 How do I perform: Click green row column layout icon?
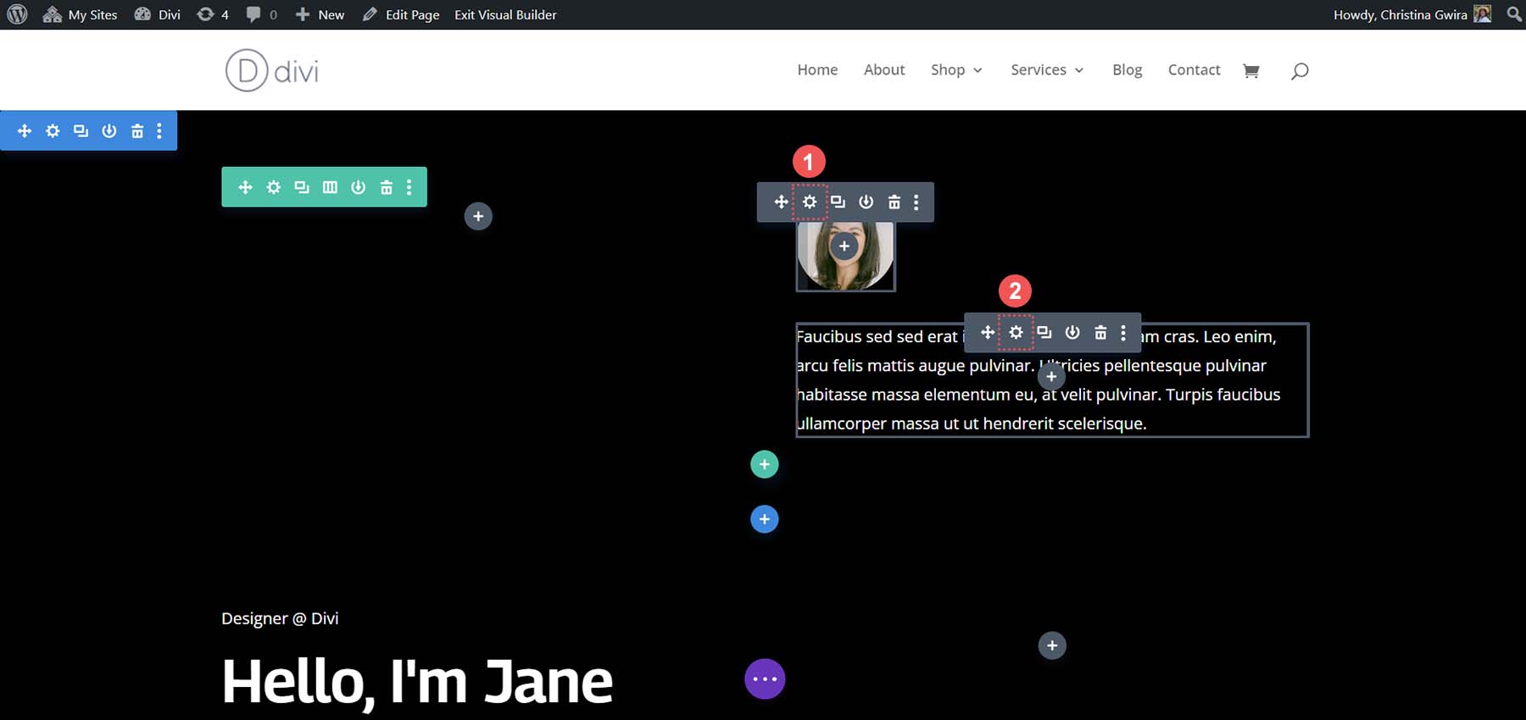[330, 187]
